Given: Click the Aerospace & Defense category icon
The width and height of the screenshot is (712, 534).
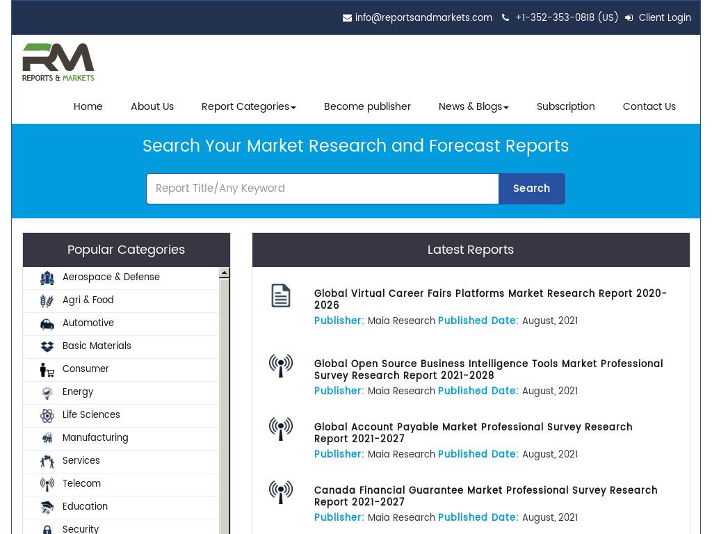Looking at the screenshot, I should click(x=47, y=278).
